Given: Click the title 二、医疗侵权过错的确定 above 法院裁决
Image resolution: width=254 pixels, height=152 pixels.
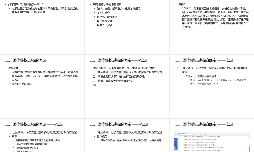Looking at the screenshot, I should coord(26,60).
